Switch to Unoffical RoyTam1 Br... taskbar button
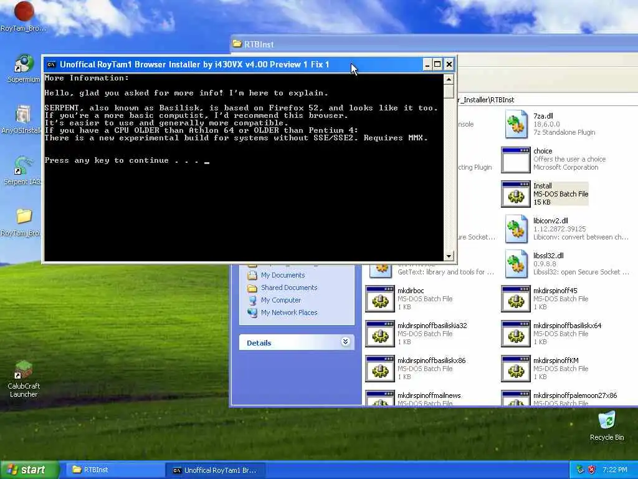The height and width of the screenshot is (479, 638). (x=216, y=470)
